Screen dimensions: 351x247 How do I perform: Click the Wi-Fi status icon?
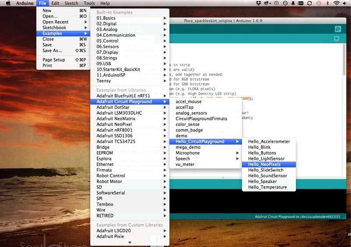coord(337,4)
